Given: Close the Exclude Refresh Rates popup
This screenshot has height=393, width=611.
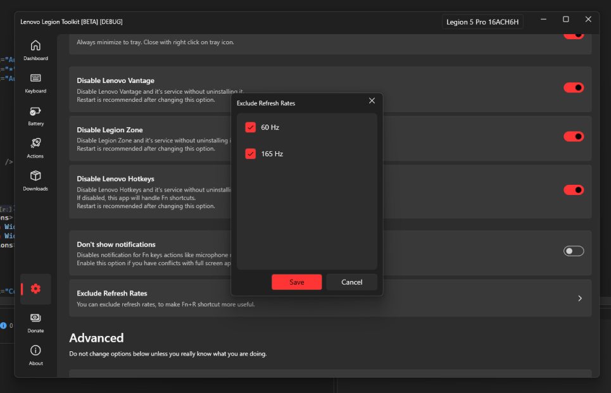Looking at the screenshot, I should pos(372,100).
